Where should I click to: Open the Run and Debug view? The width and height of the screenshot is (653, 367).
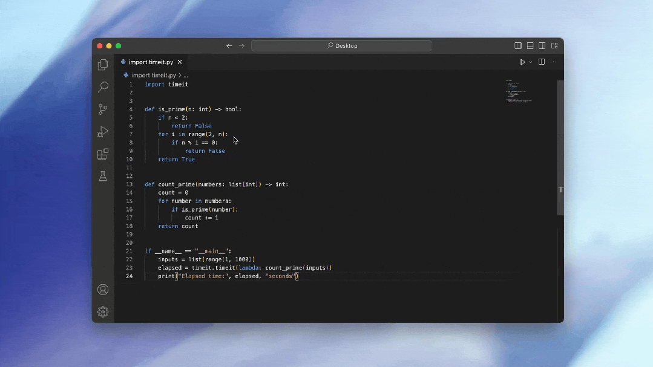click(x=103, y=132)
